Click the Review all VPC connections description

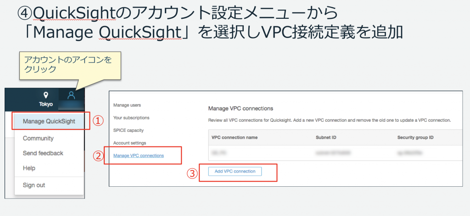(330, 120)
